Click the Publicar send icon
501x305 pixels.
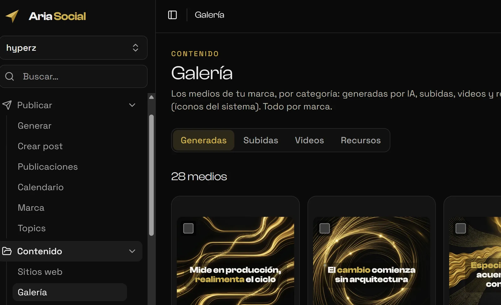[x=7, y=105]
